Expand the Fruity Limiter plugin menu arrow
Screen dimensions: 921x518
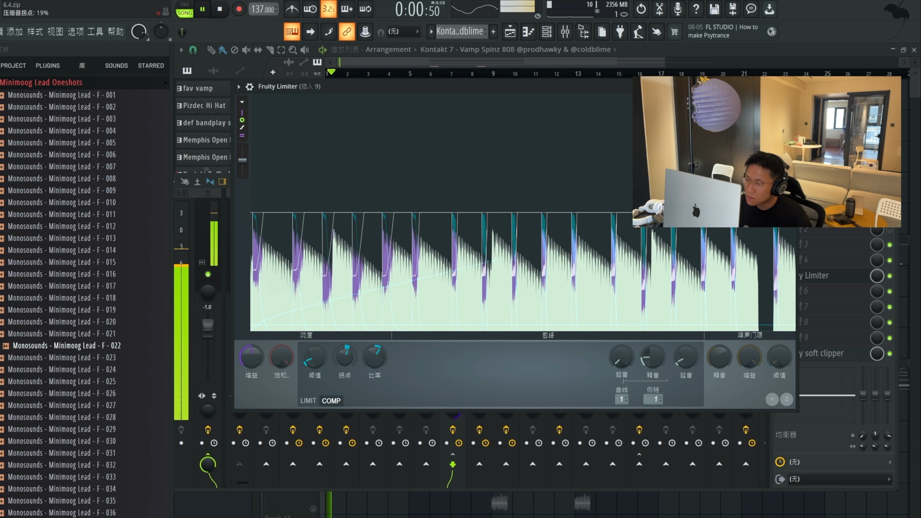(238, 86)
